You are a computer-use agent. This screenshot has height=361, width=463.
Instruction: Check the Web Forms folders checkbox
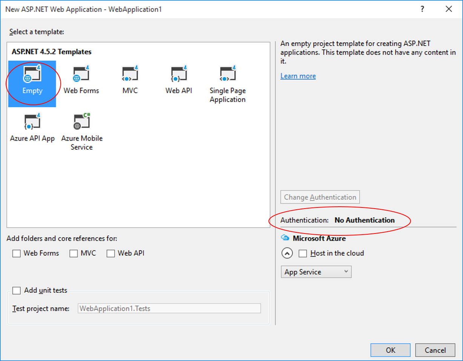click(16, 253)
